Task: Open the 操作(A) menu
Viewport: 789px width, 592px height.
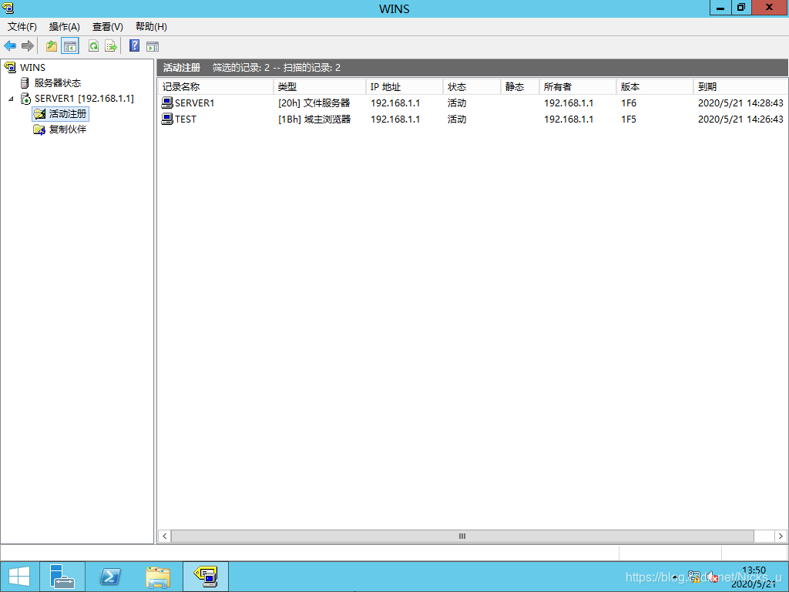Action: point(65,27)
